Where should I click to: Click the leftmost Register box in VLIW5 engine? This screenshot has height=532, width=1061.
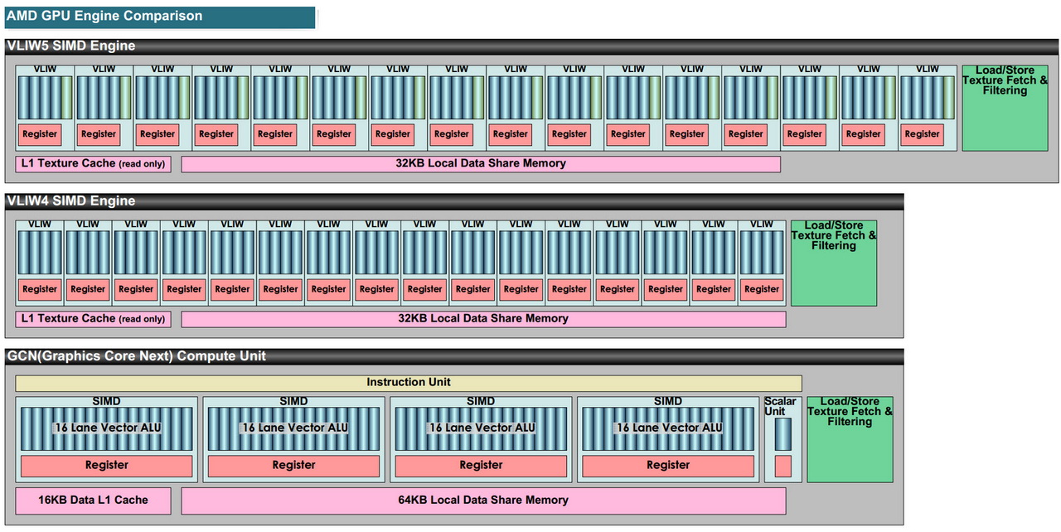(x=40, y=134)
